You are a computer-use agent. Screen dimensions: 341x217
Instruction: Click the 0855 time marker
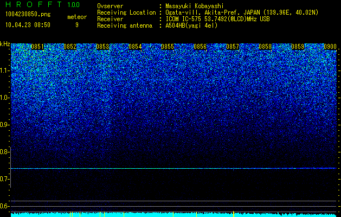point(168,47)
